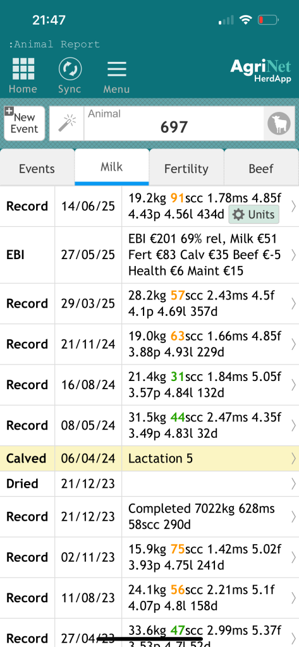Open the Completed 7022kg lactation record
This screenshot has height=647, width=299.
149,517
